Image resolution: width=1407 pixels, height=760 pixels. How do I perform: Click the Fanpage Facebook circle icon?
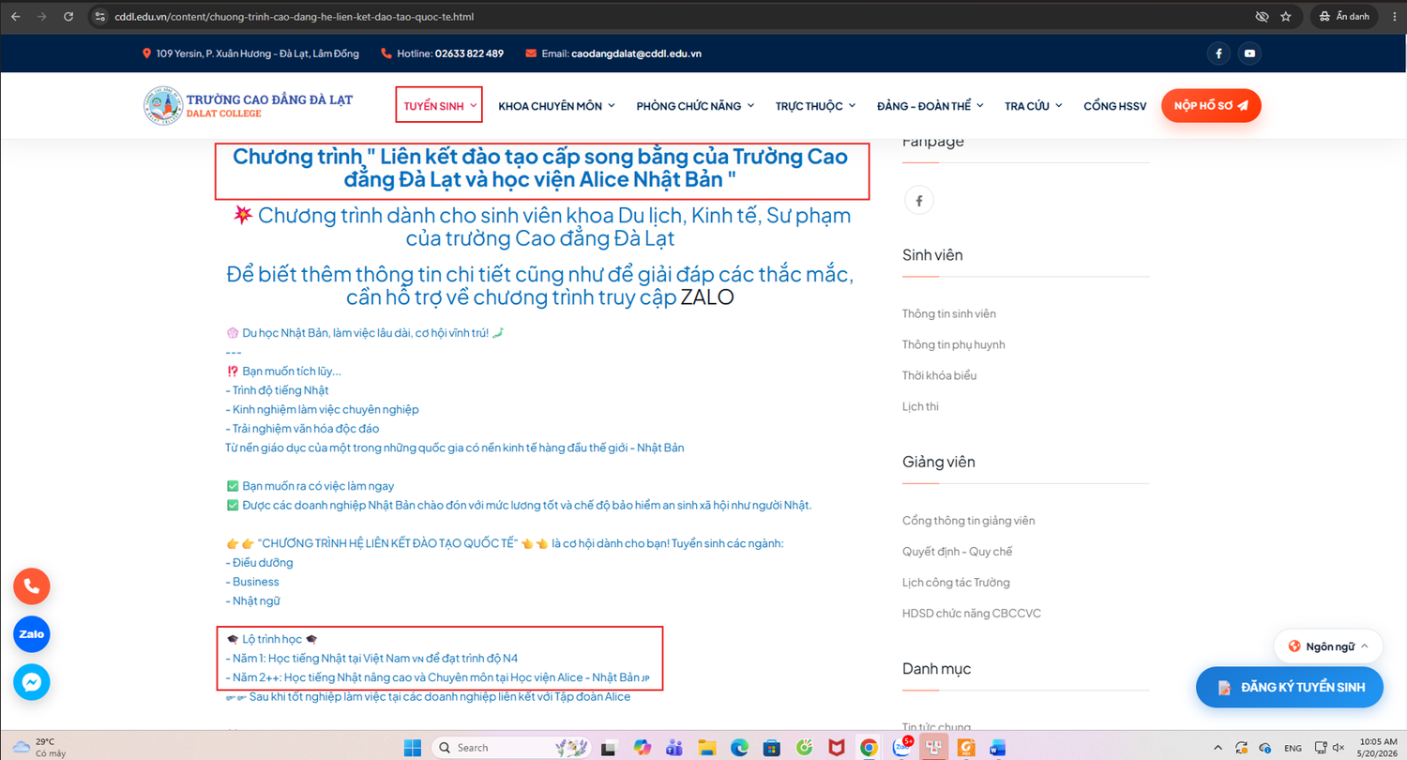[x=919, y=200]
